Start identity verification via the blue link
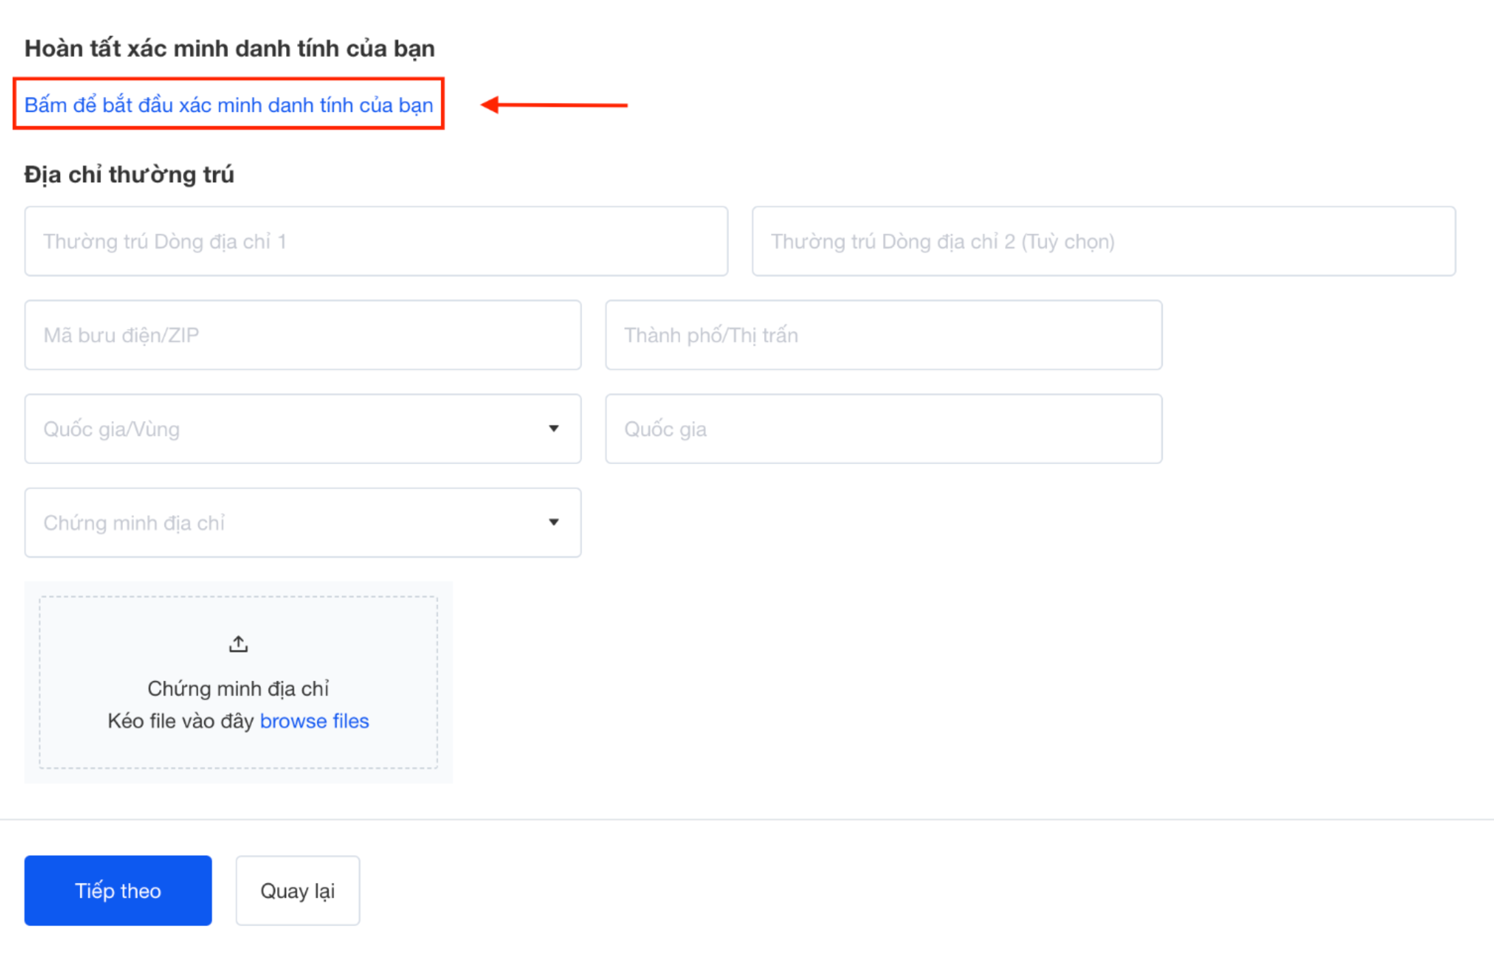This screenshot has width=1494, height=963. click(228, 105)
